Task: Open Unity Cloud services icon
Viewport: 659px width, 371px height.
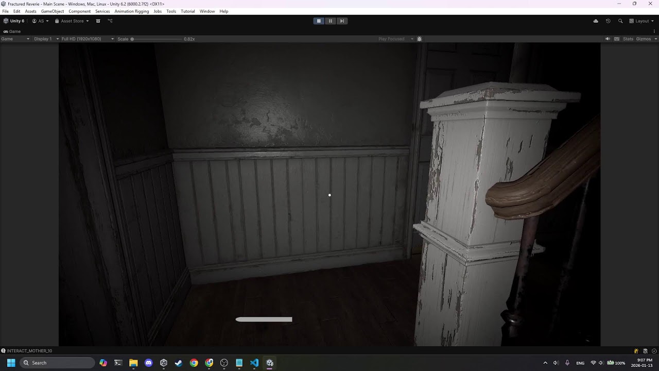Action: [596, 21]
